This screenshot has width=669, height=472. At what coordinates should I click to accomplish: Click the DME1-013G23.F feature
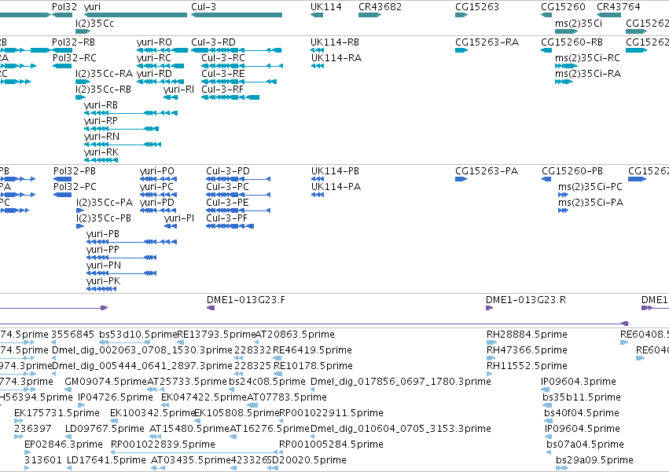[246, 300]
